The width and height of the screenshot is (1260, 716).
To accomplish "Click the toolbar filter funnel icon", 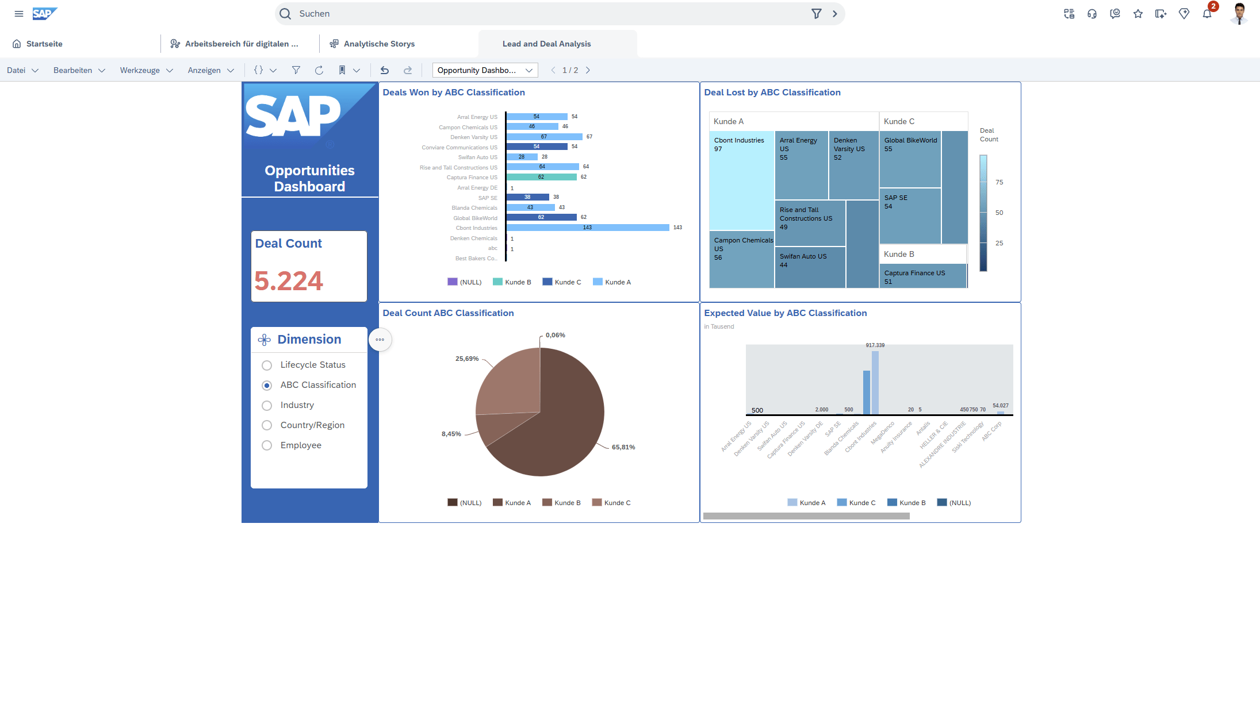I will (296, 70).
